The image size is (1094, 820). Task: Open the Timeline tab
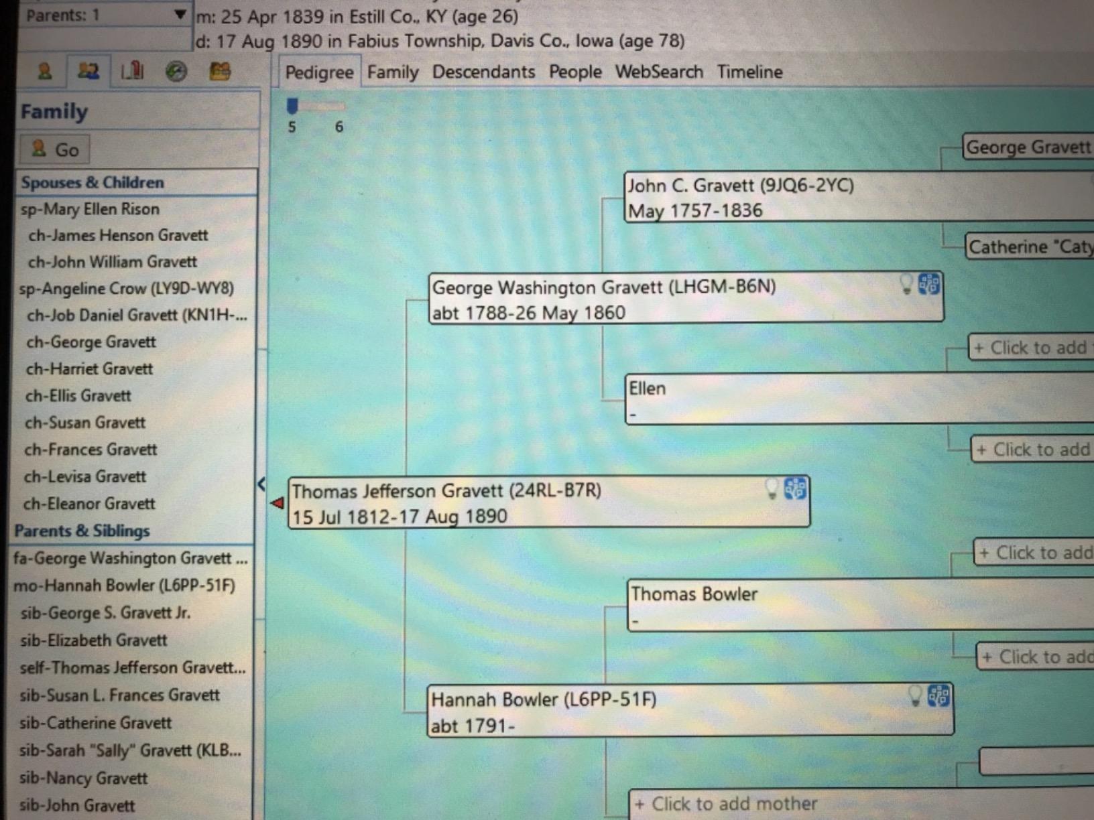pos(749,72)
